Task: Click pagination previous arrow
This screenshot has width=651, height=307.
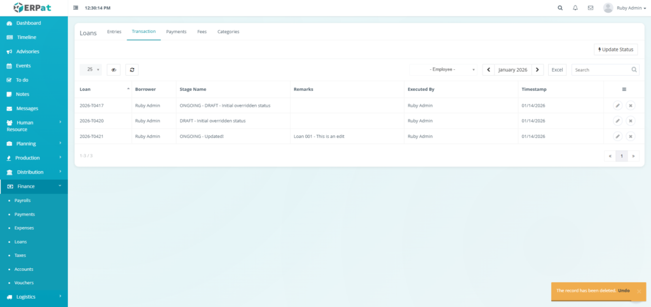Action: [610, 156]
